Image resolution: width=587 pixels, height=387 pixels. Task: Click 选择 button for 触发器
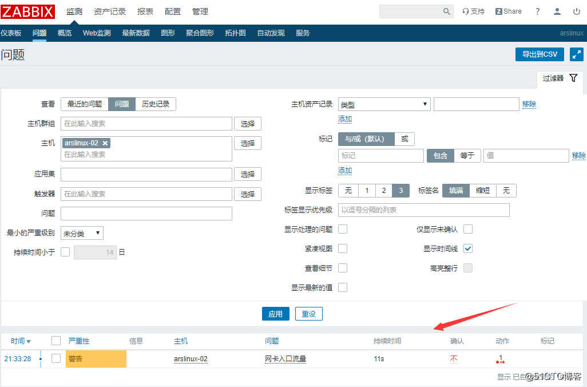(248, 194)
